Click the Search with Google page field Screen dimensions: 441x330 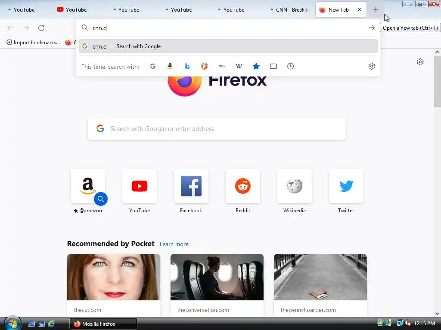click(217, 129)
